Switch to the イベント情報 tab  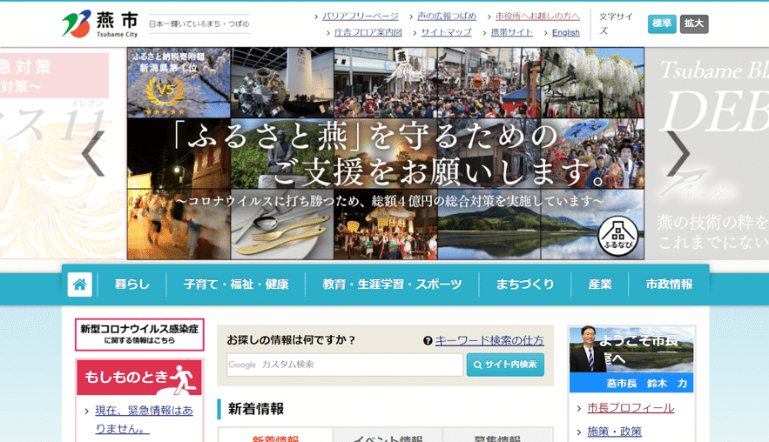388,438
